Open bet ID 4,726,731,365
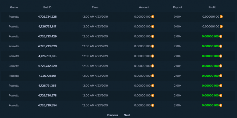 (x=47, y=86)
